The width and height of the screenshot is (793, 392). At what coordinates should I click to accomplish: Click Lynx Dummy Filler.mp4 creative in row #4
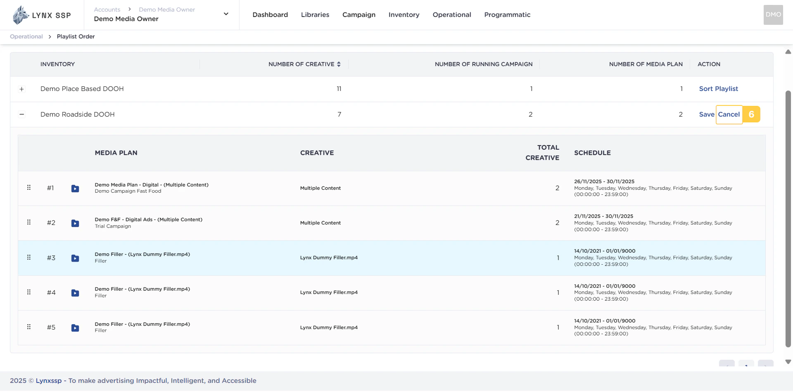point(329,292)
